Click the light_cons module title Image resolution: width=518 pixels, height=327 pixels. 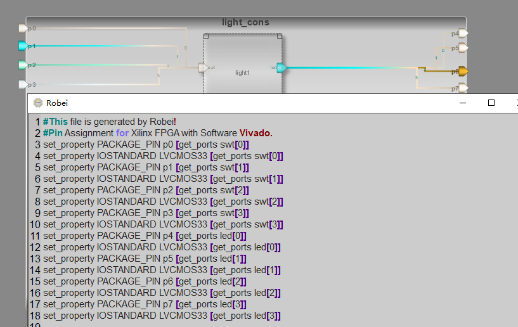pyautogui.click(x=245, y=22)
